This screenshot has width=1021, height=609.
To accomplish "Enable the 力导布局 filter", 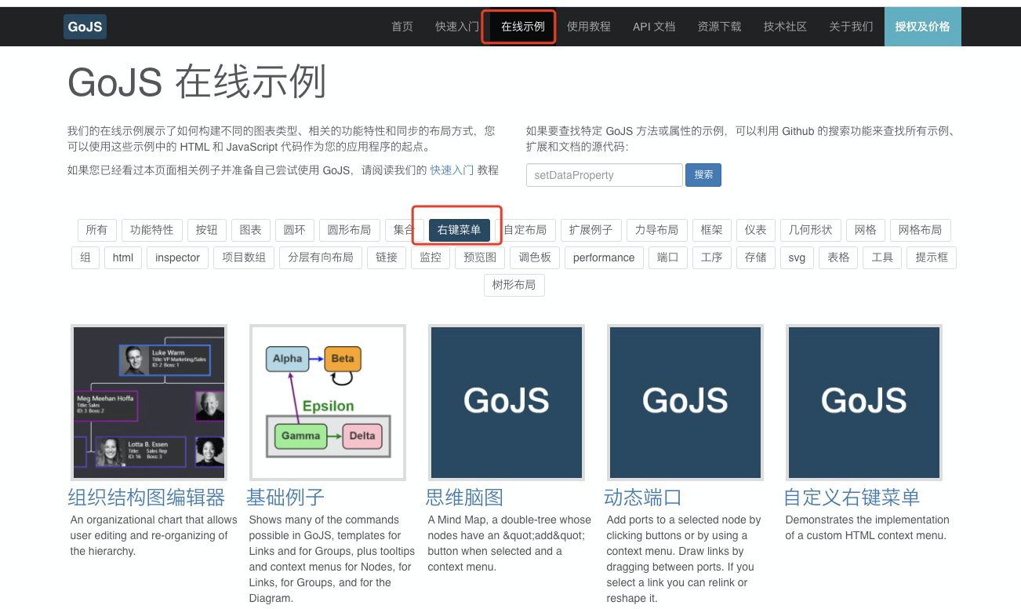I will (x=656, y=229).
